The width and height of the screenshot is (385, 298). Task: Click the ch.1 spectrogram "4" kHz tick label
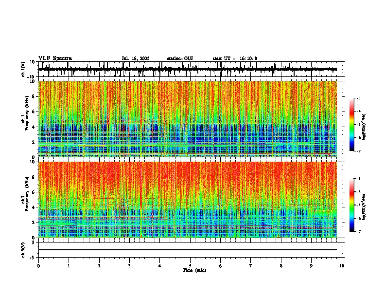[34, 127]
